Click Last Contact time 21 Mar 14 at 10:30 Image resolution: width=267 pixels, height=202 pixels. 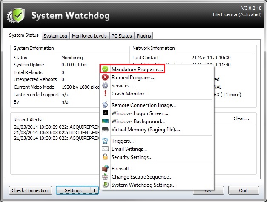click(x=211, y=58)
